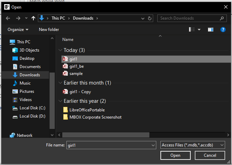Select the girl1 Access file icon

point(65,59)
